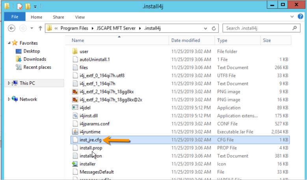
Task: Switch to the View tab
Action: pos(80,17)
